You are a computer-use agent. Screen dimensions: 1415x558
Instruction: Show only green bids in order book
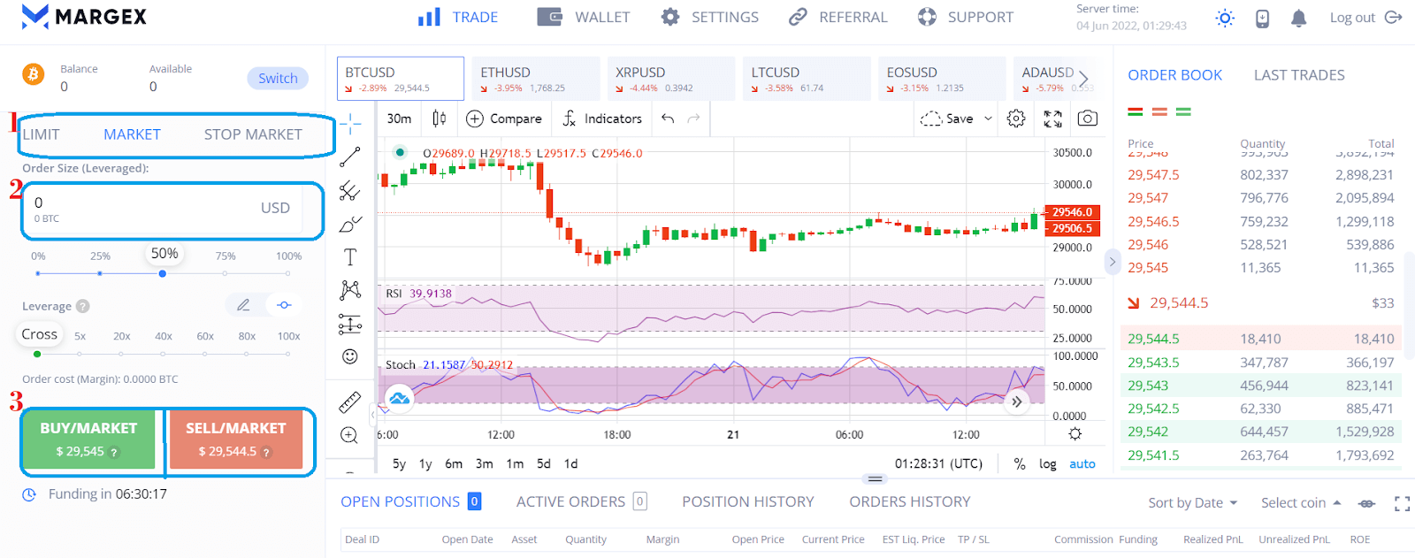pos(1183,112)
